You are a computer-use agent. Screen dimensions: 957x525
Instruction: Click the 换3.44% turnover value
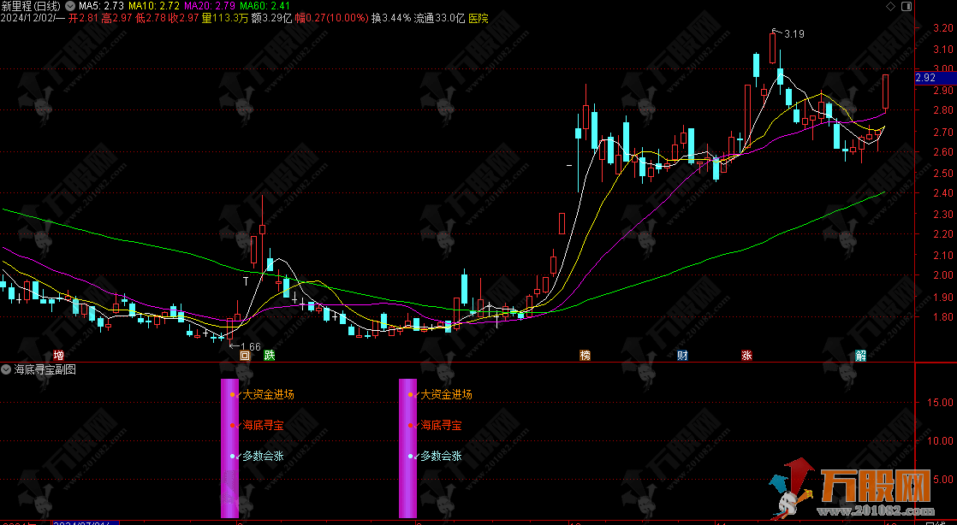pyautogui.click(x=391, y=18)
